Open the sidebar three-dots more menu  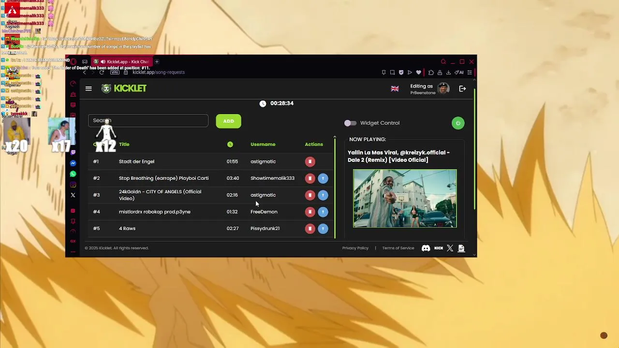pos(73,252)
